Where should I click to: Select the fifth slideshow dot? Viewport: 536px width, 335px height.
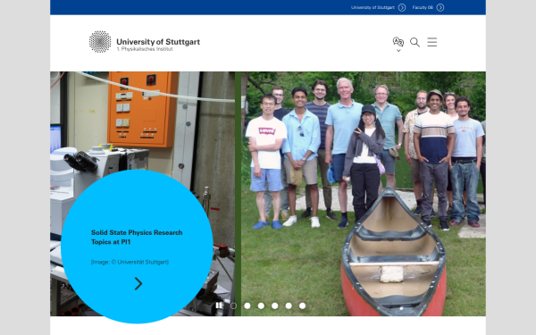point(289,306)
